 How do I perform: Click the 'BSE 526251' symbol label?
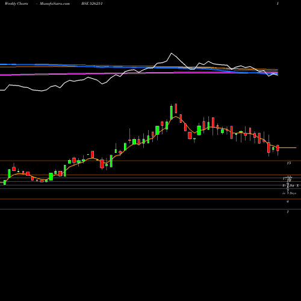92,4
